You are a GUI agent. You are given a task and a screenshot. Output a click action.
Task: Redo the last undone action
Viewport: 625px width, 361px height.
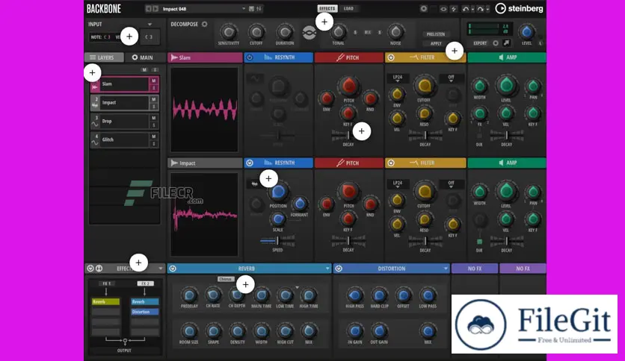480,9
